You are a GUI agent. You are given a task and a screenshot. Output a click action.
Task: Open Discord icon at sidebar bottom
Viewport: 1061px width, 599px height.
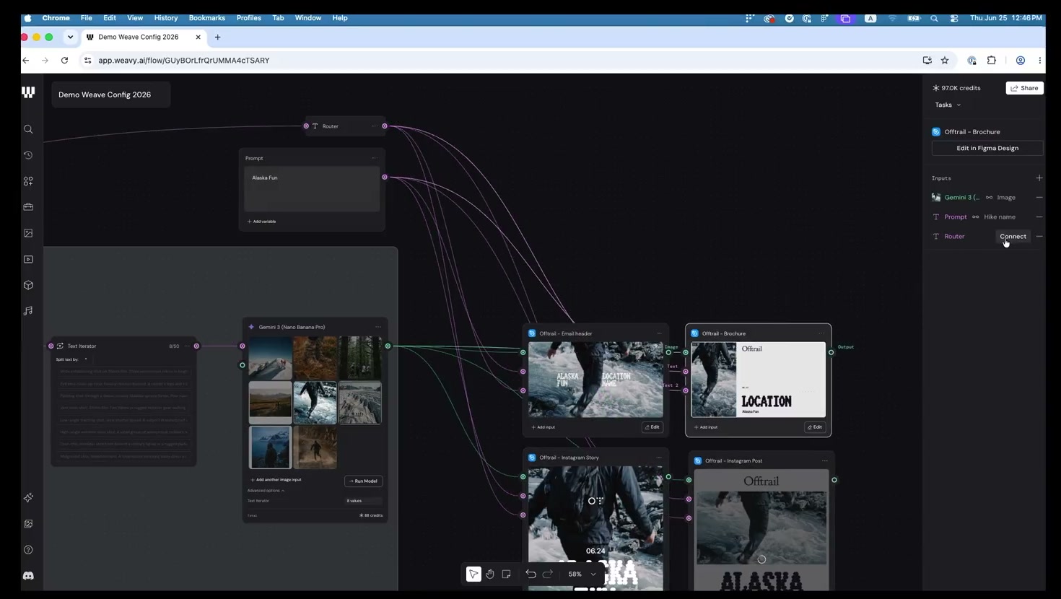28,576
